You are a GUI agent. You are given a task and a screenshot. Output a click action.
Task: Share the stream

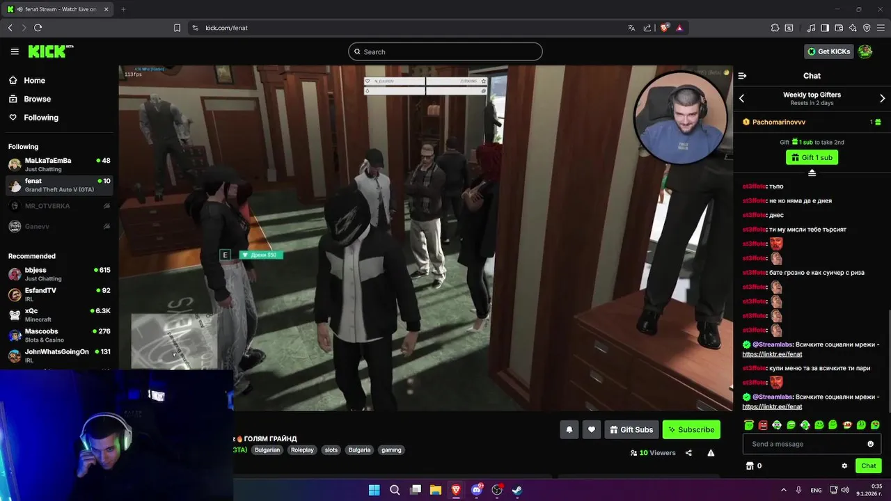pos(688,453)
